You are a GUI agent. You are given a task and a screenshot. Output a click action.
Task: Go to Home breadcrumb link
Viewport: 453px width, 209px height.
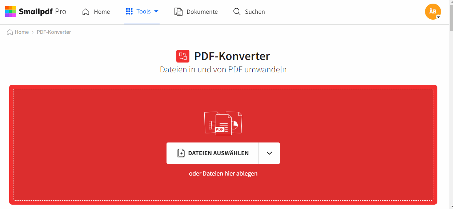pos(22,32)
